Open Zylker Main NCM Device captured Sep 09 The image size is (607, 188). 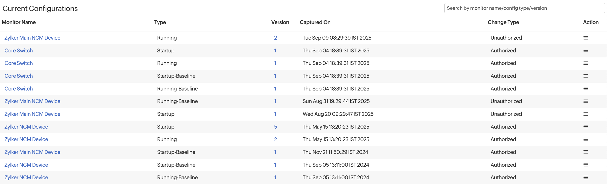pyautogui.click(x=32, y=38)
